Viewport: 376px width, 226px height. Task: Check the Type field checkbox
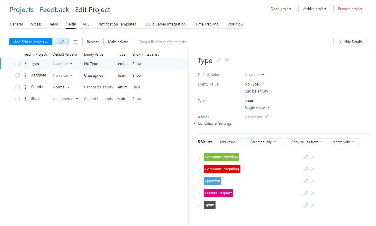(18, 64)
